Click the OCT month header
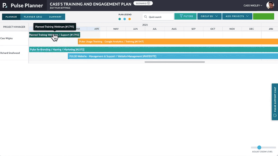Image resolution: width=278 pixels, height=156 pixels. coord(213,29)
